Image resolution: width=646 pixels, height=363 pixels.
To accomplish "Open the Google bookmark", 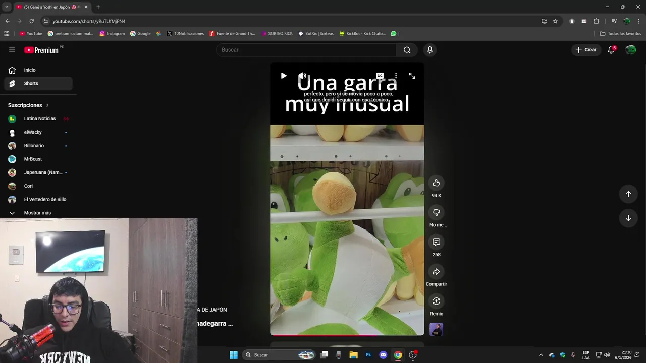I will click(140, 34).
